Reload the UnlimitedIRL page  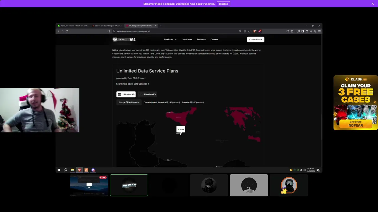67,31
